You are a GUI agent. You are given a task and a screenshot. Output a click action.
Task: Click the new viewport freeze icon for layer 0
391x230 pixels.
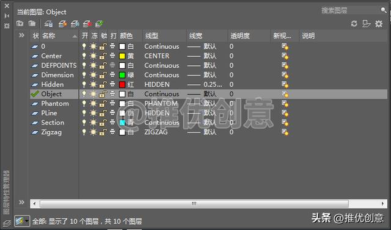tap(285, 46)
